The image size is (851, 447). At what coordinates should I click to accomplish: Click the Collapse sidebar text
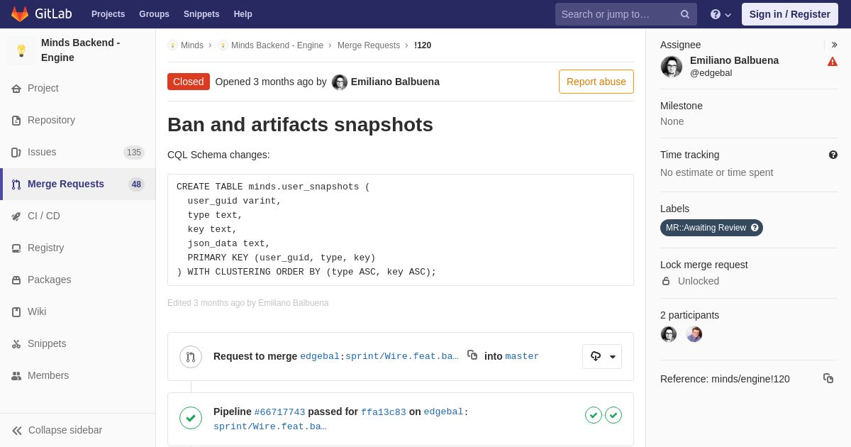[65, 430]
